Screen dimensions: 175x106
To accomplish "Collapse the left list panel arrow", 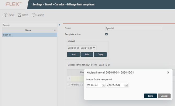I will (x=59, y=25).
